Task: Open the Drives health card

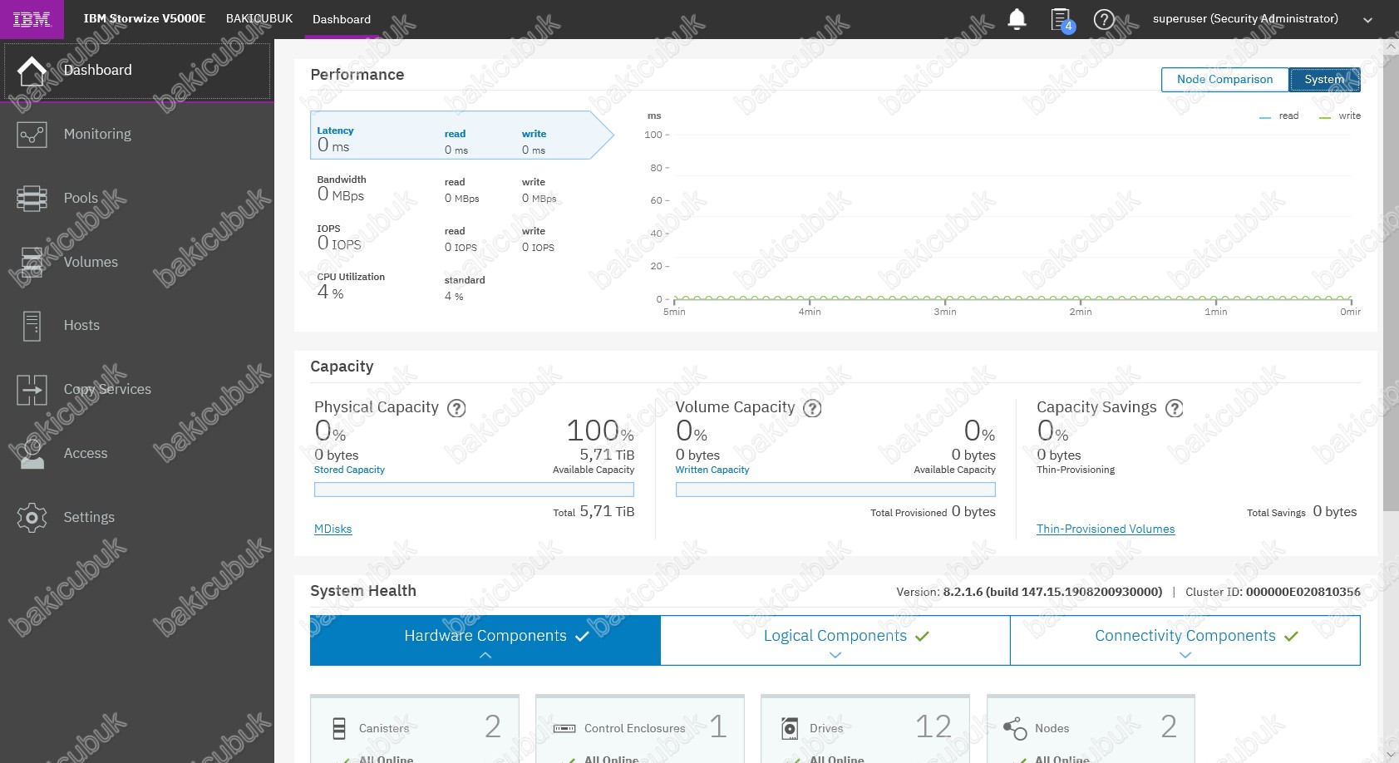Action: pos(865,729)
